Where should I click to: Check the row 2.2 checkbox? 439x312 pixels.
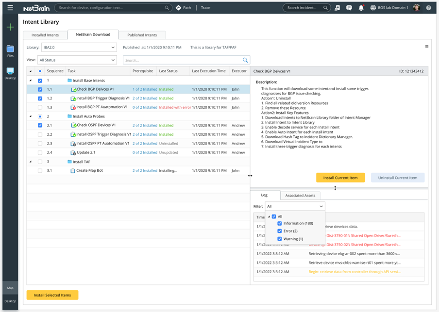pos(40,134)
